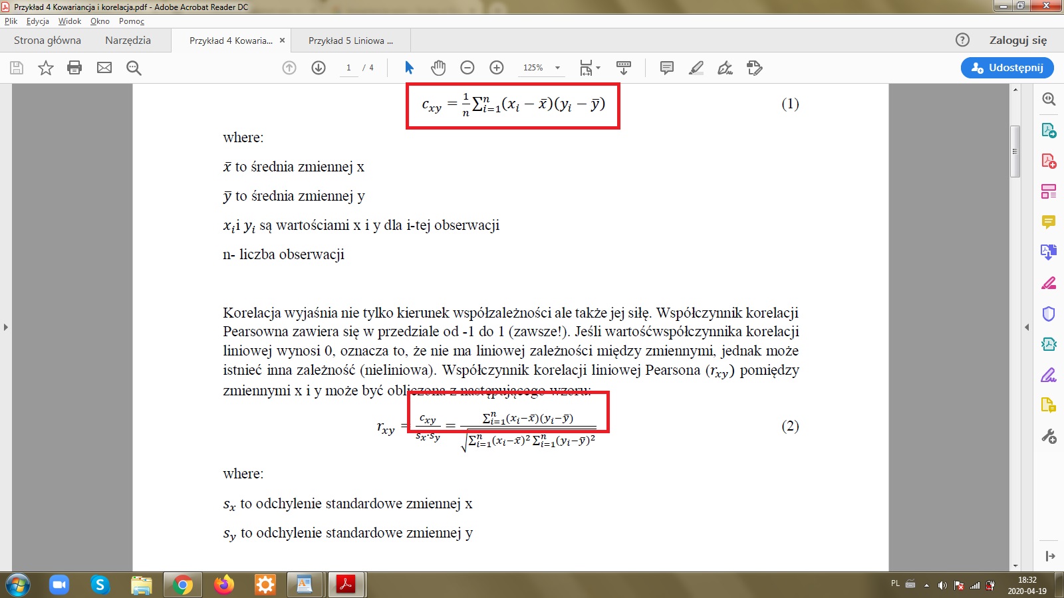Viewport: 1064px width, 598px height.
Task: Open Comment tool in right sidebar
Action: tap(1049, 222)
